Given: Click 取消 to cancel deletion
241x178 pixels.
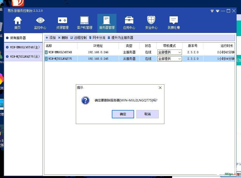Looking at the screenshot, I should point(147,114).
